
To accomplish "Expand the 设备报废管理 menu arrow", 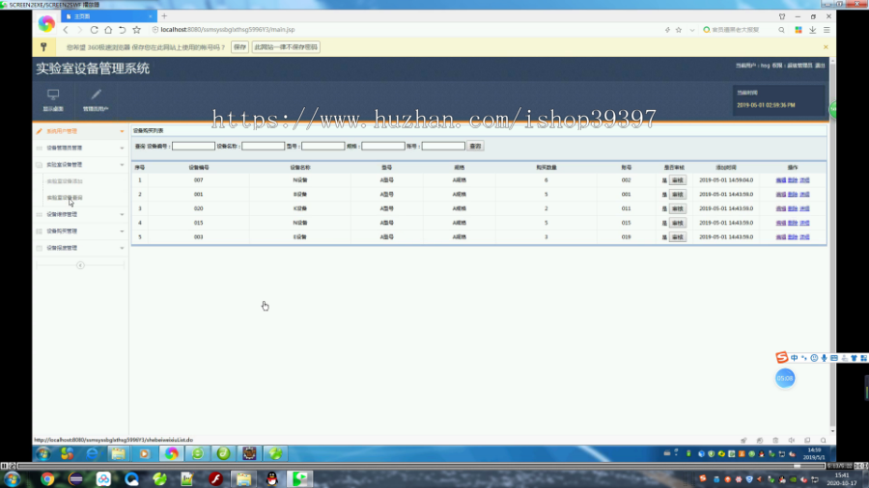I will (x=122, y=248).
